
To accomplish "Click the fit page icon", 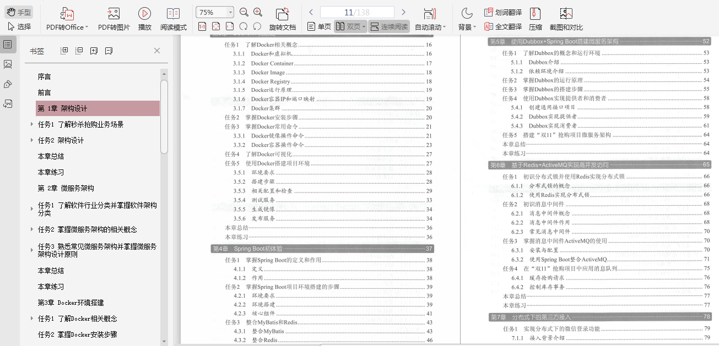I will pos(216,26).
